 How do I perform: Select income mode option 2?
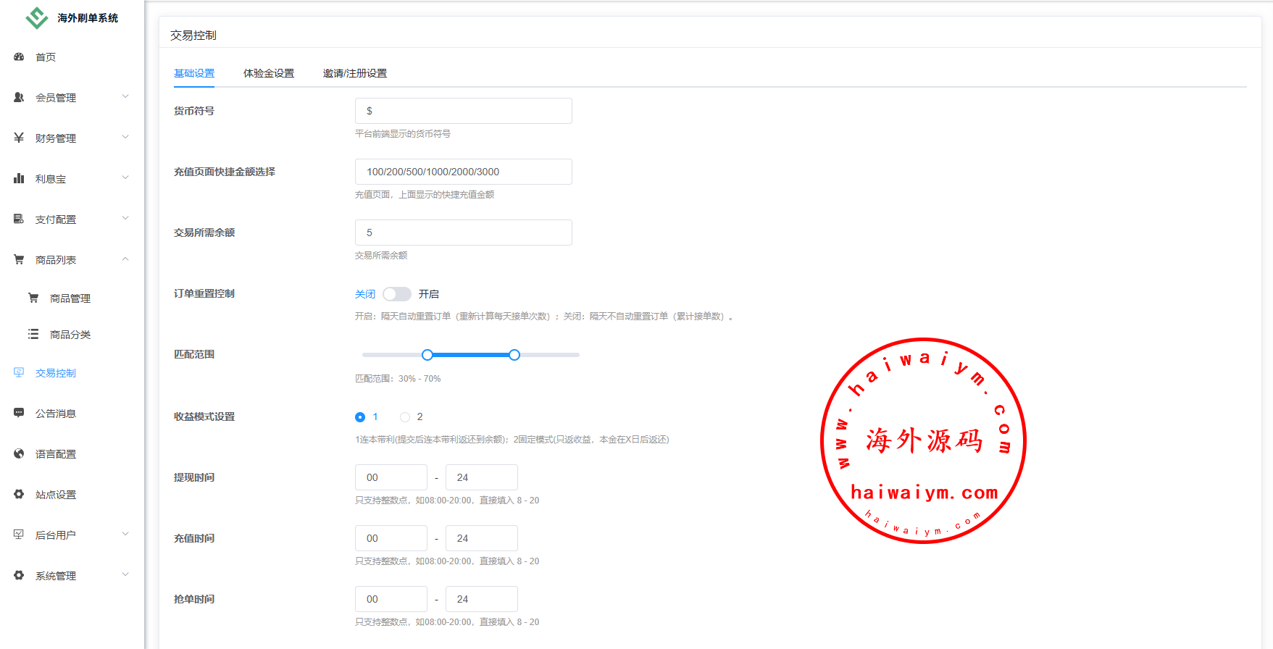tap(405, 417)
